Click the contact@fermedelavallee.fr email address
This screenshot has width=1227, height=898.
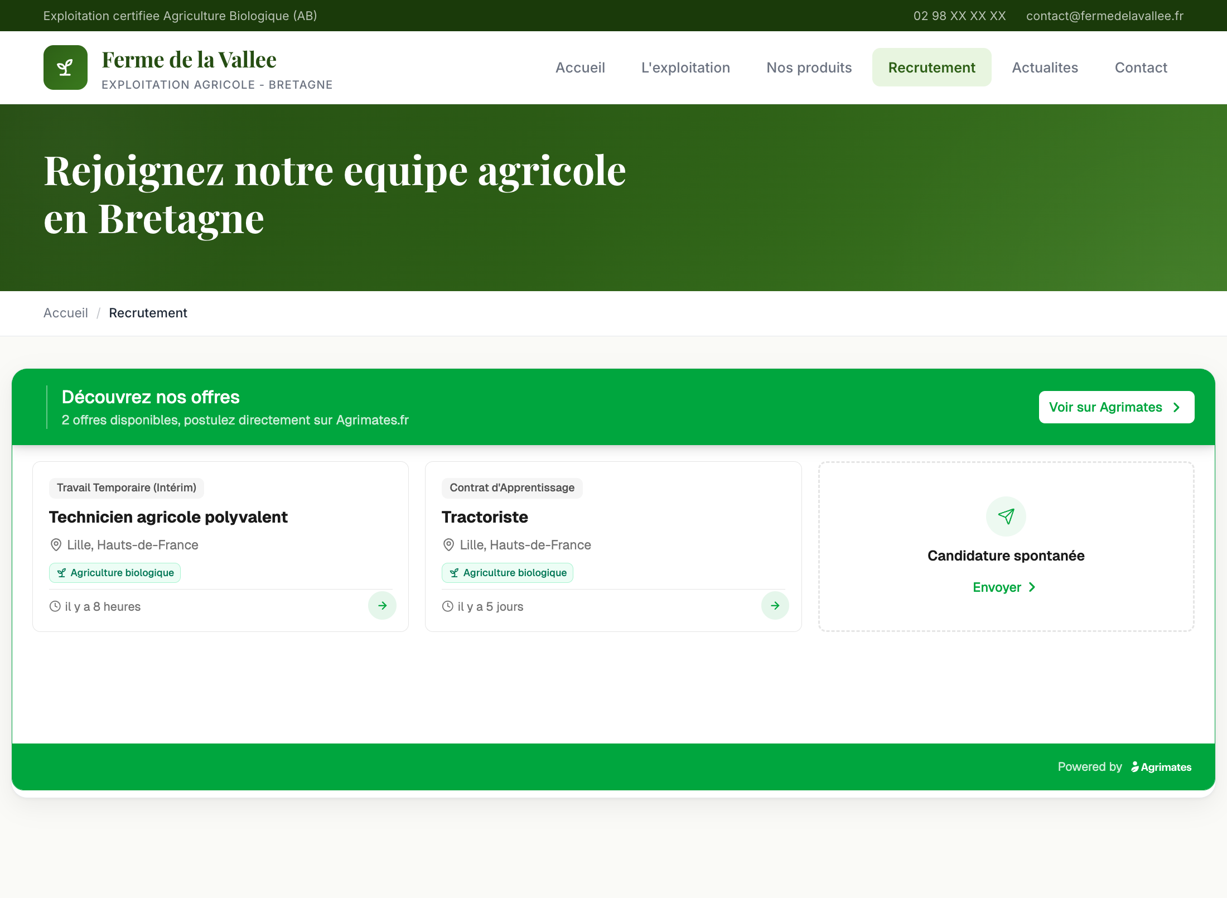[1105, 16]
